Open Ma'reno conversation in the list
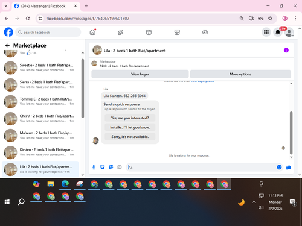 40,136
